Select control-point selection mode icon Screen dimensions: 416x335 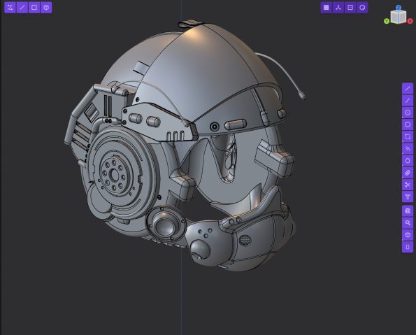10,8
